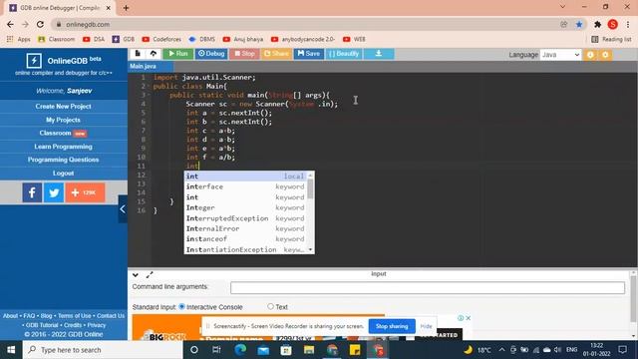
Task: Click the Upload File icon in toolbar
Action: (154, 54)
